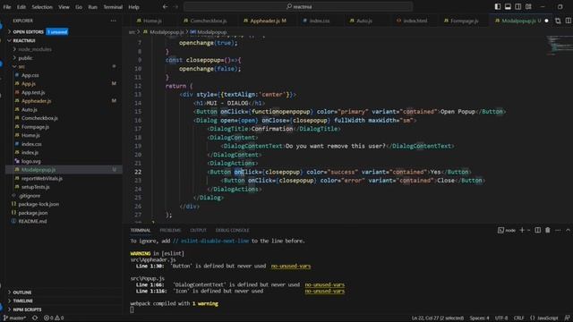Open terminal panel more actions ellipsis
This screenshot has width=573, height=322.
558,230
